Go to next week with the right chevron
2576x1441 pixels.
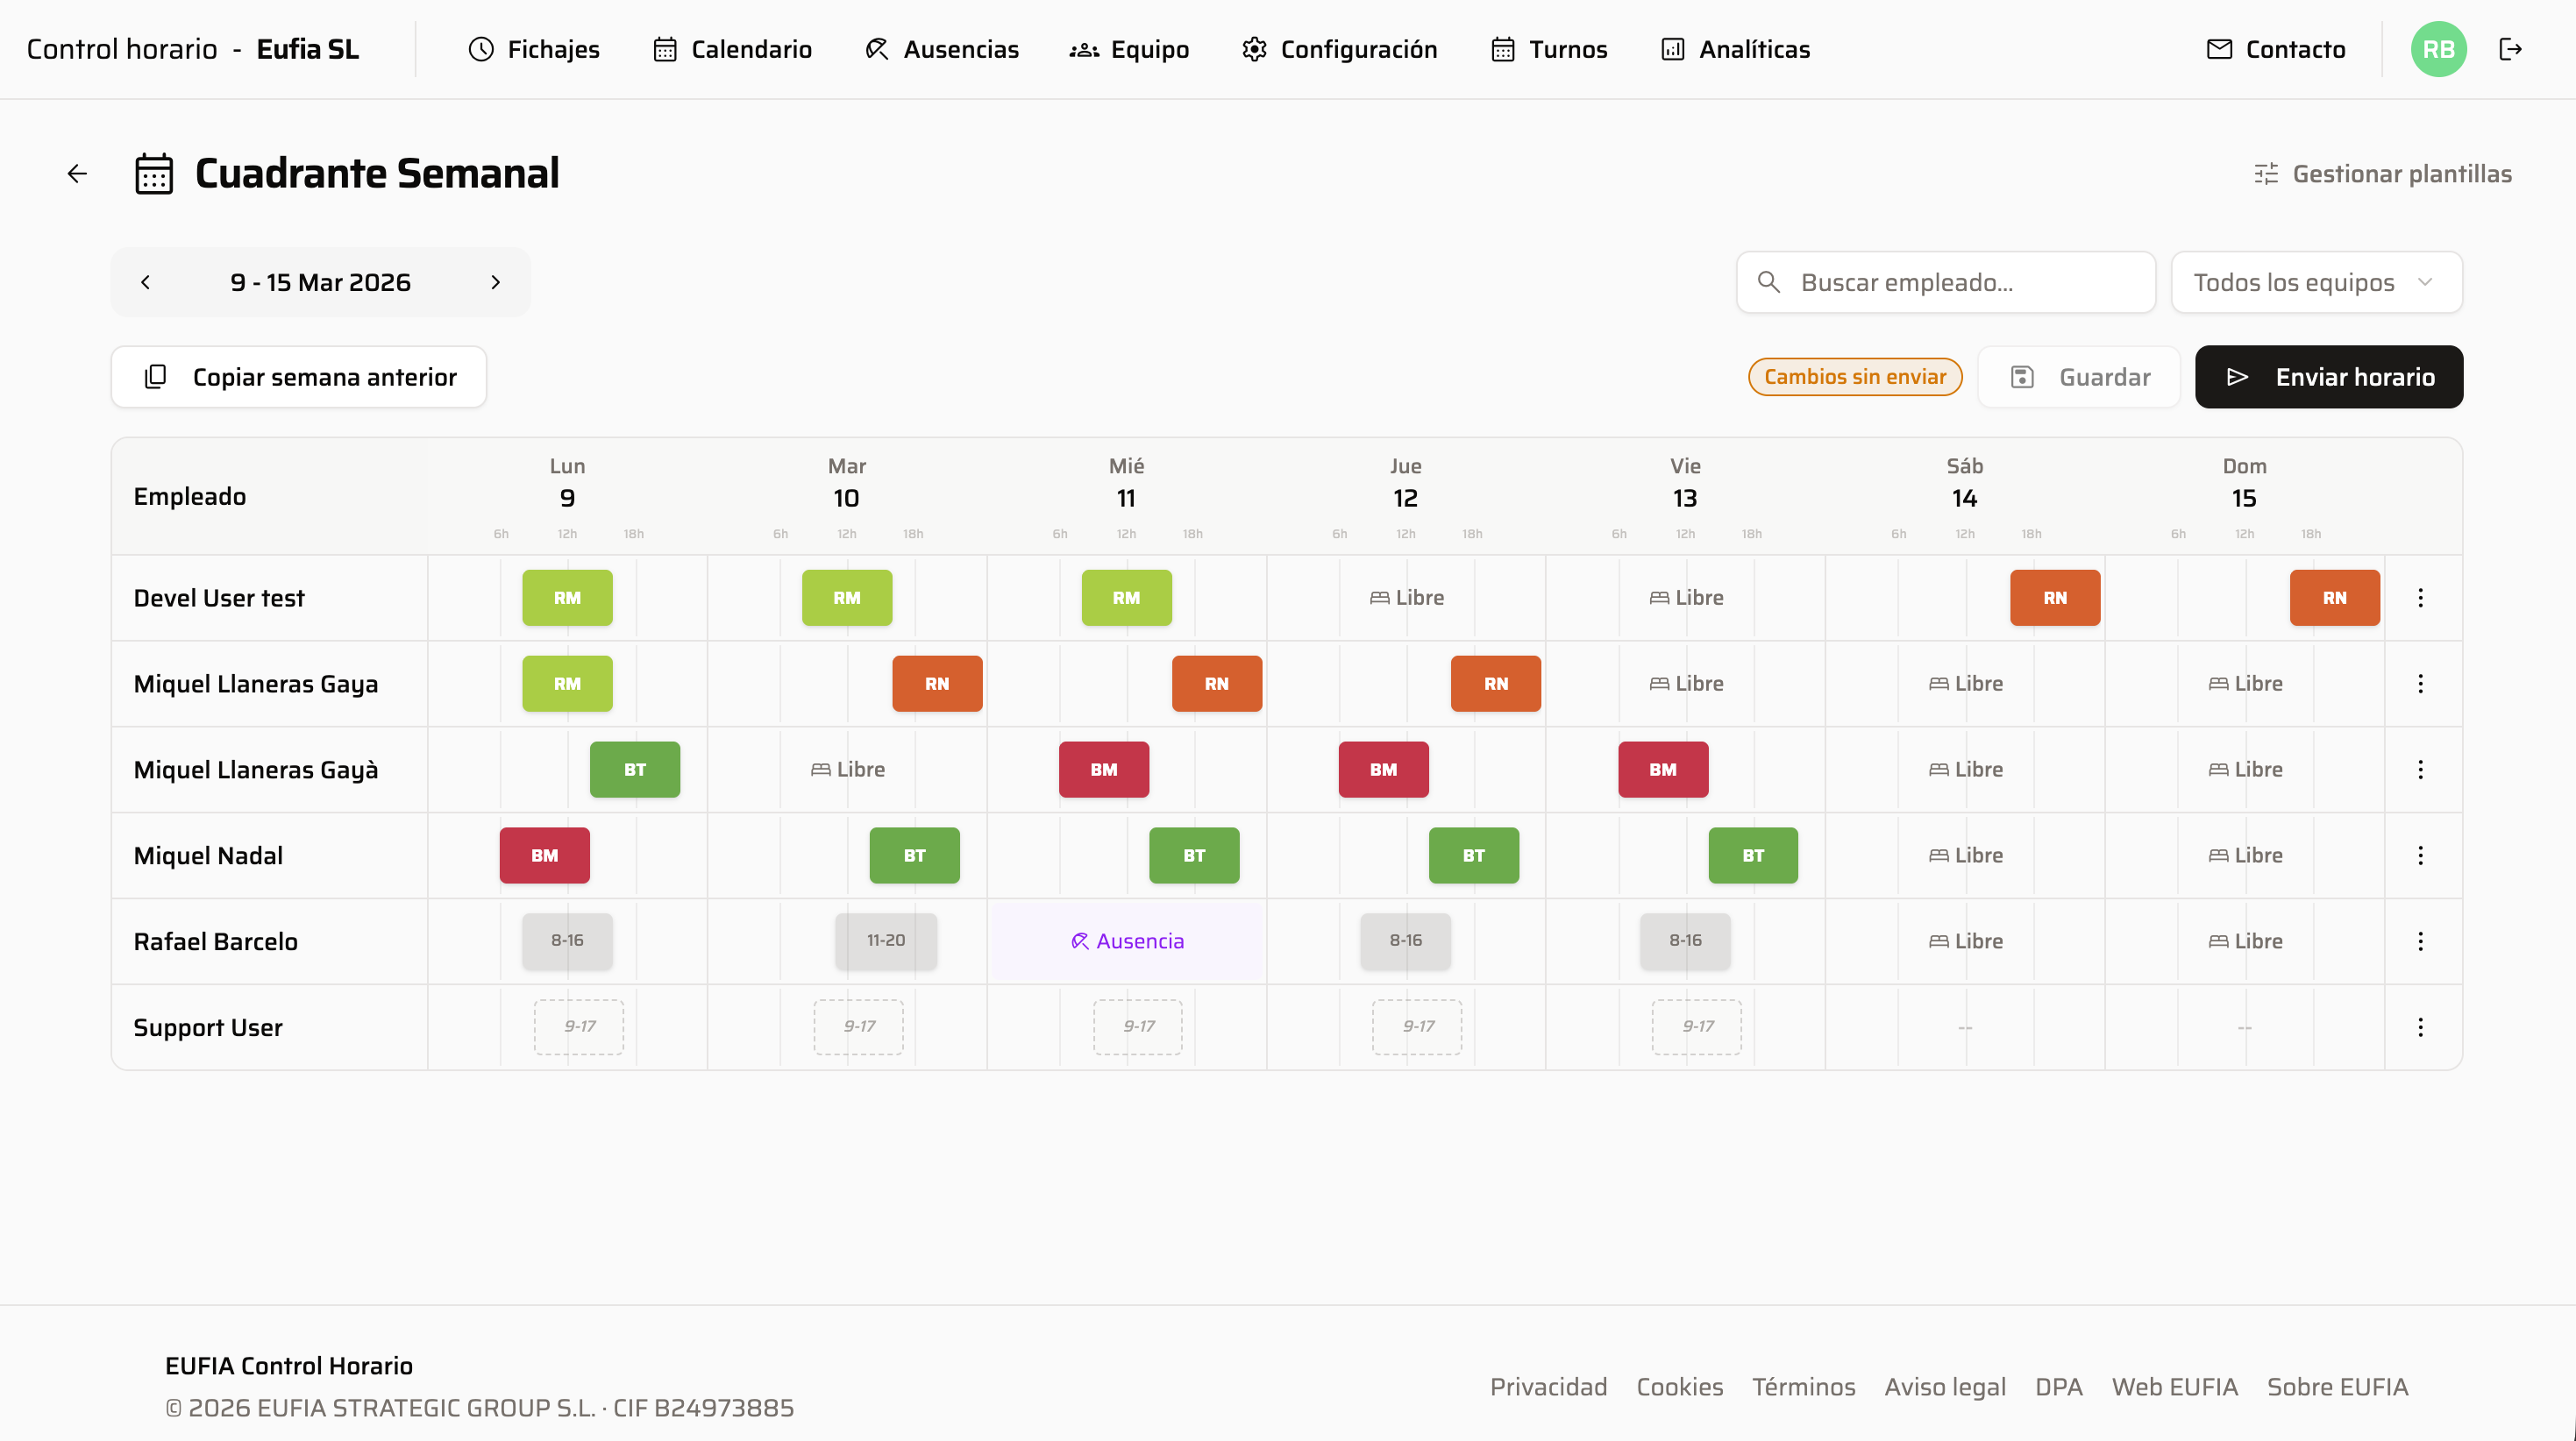[x=496, y=282]
